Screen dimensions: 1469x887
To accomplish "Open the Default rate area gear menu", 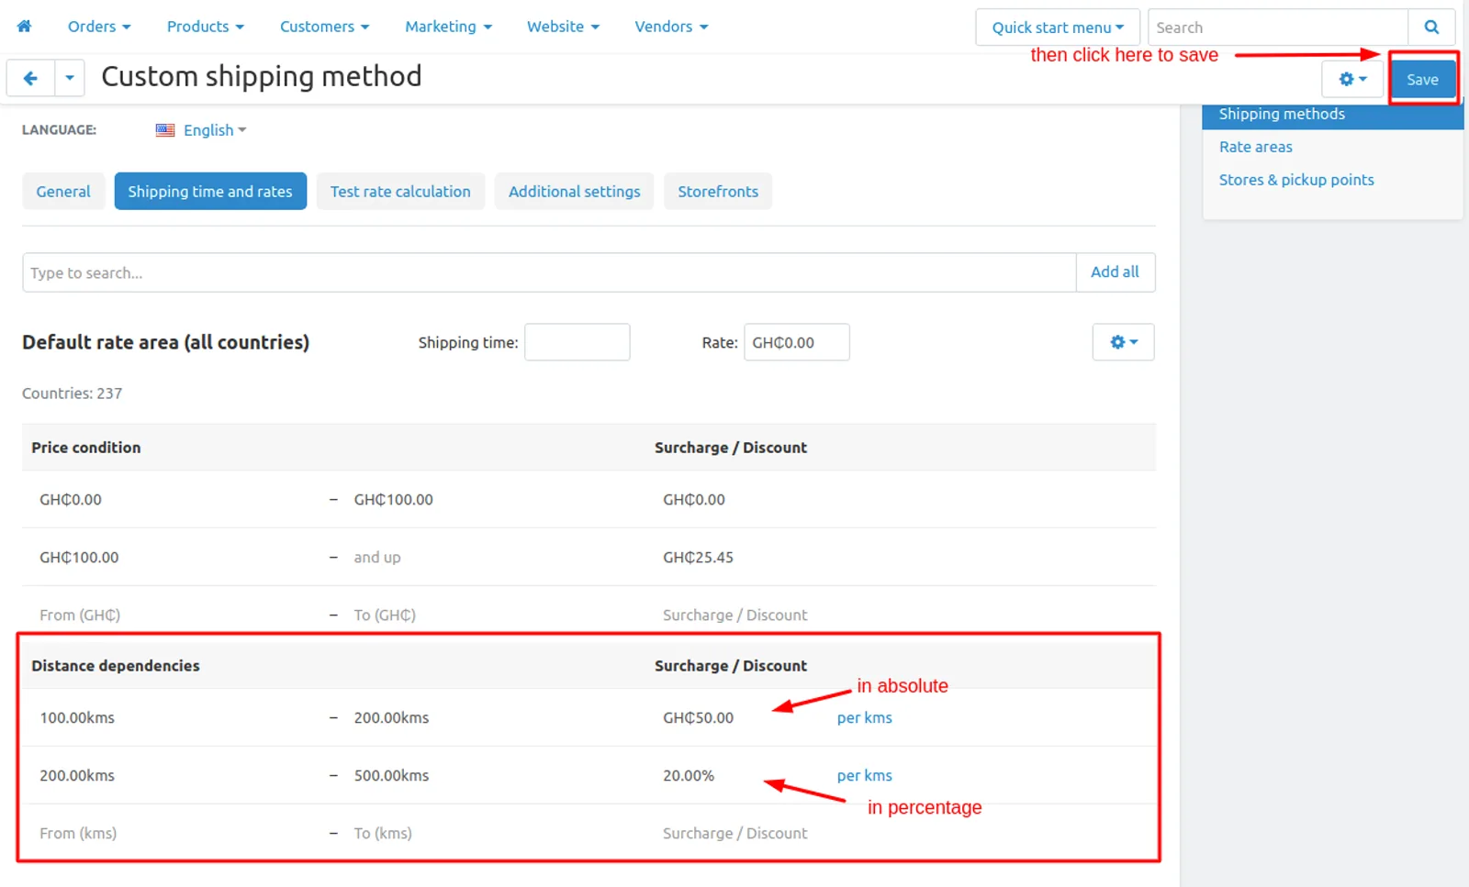I will (1123, 342).
